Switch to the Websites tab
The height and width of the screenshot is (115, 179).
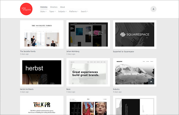click(44, 7)
